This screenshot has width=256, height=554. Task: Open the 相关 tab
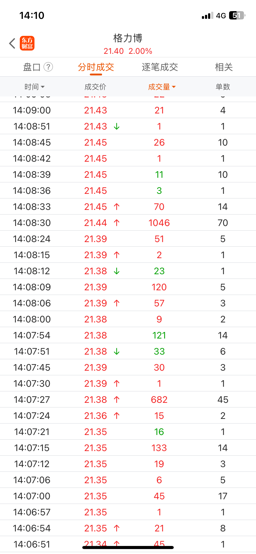pos(224,67)
